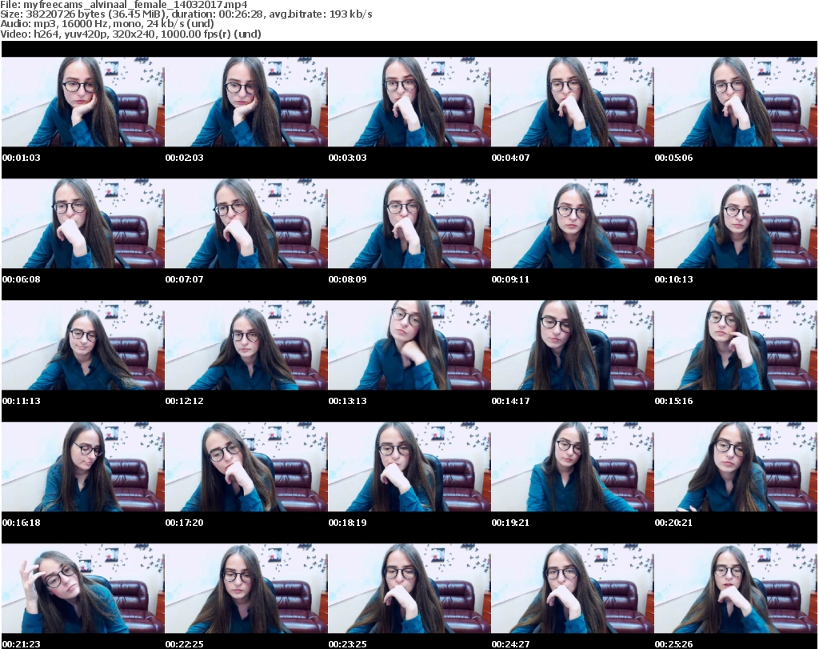Choose the frame captured at 00:17:20
The width and height of the screenshot is (819, 649).
[x=246, y=467]
